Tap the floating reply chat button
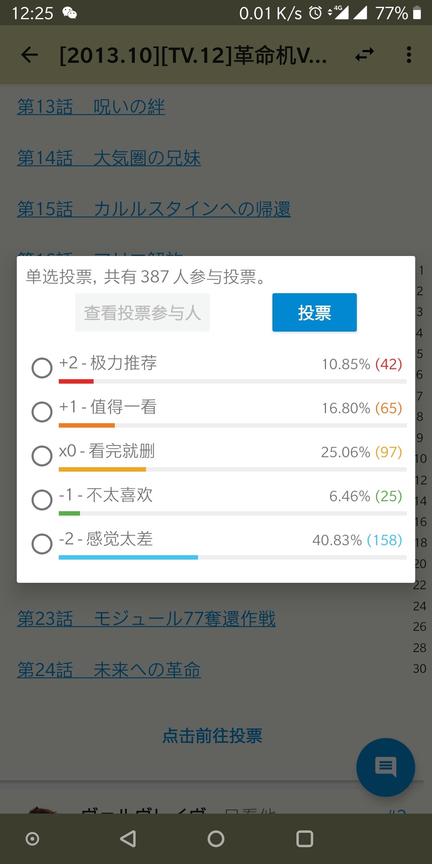Screen dimensions: 432x864 [x=385, y=767]
